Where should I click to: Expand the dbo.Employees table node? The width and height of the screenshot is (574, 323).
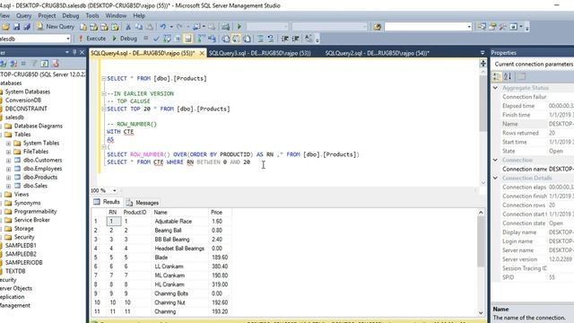8,169
